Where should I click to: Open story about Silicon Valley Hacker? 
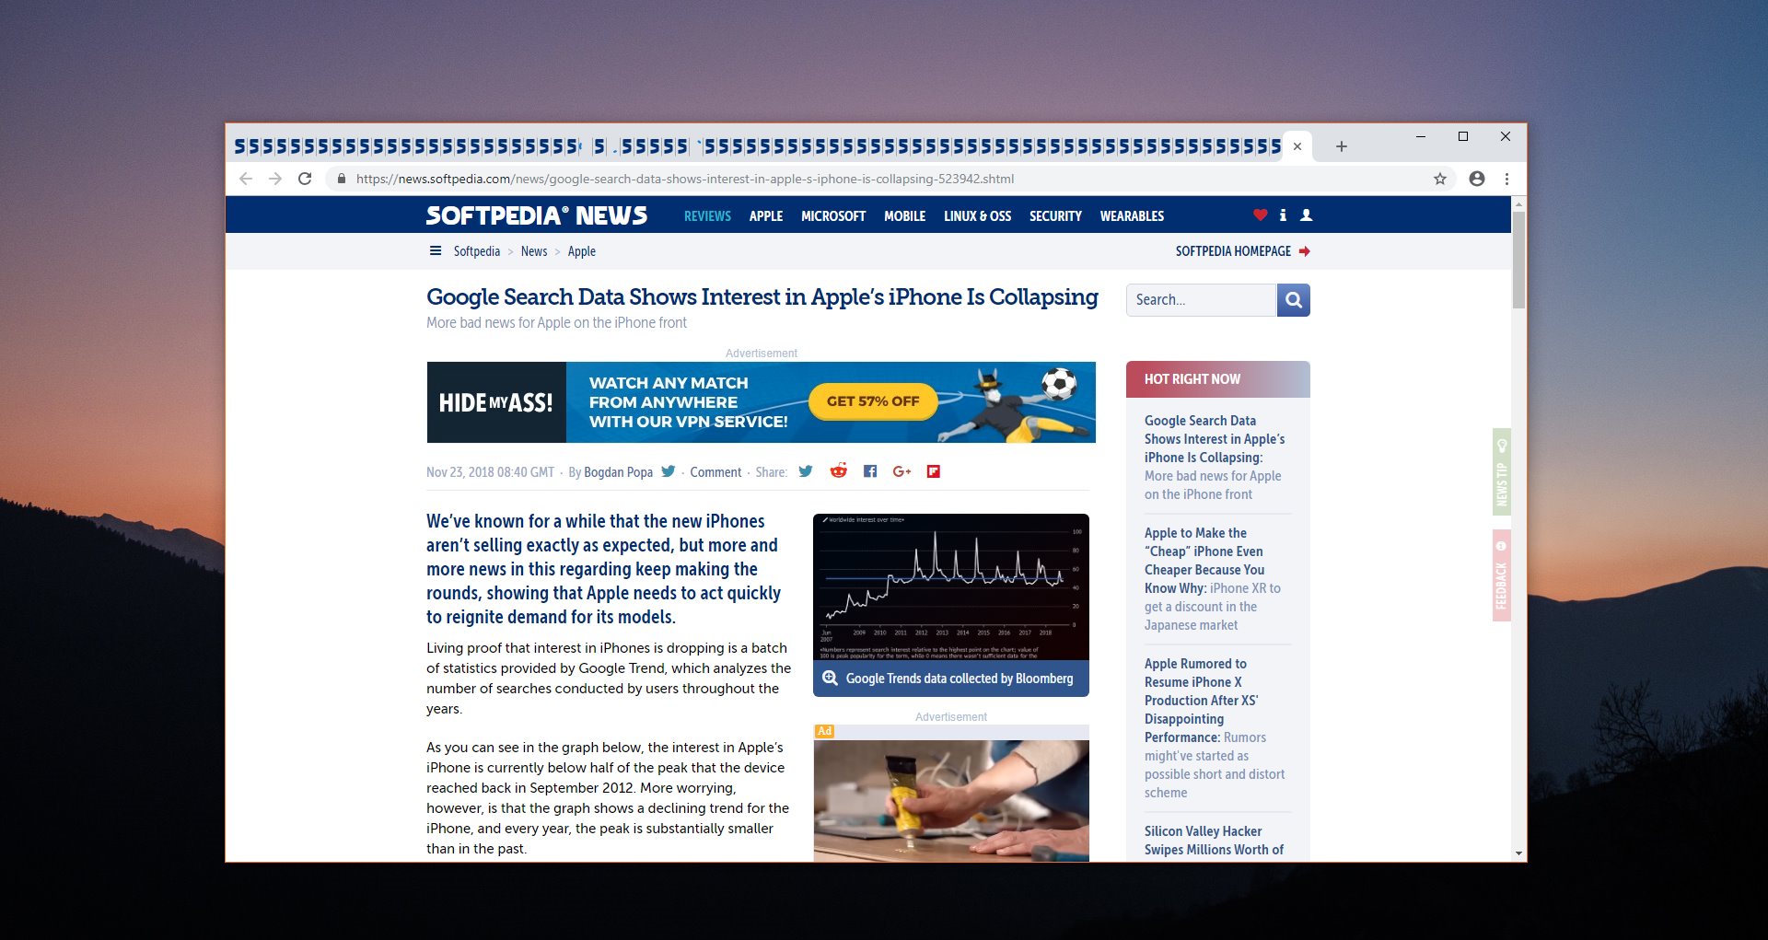(x=1214, y=841)
